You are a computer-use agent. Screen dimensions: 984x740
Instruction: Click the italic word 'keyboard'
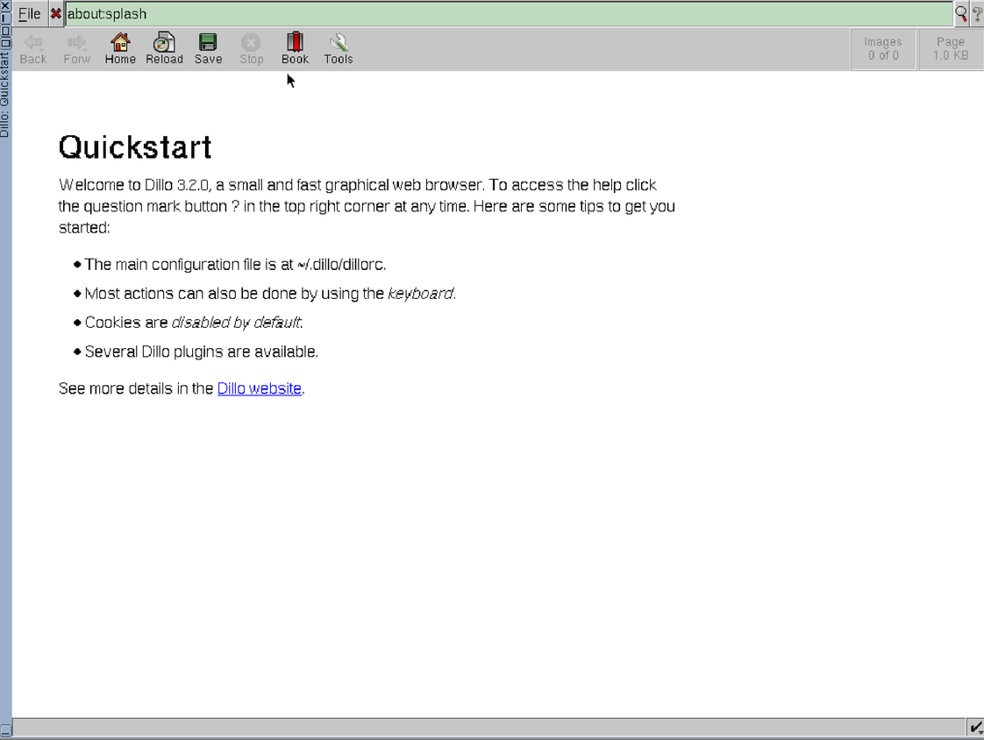coord(420,294)
